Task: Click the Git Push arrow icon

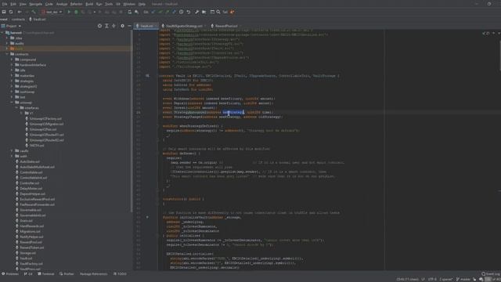Action: pyautogui.click(x=168, y=12)
